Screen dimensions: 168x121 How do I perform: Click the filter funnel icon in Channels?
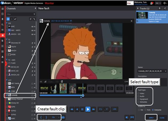(34, 14)
